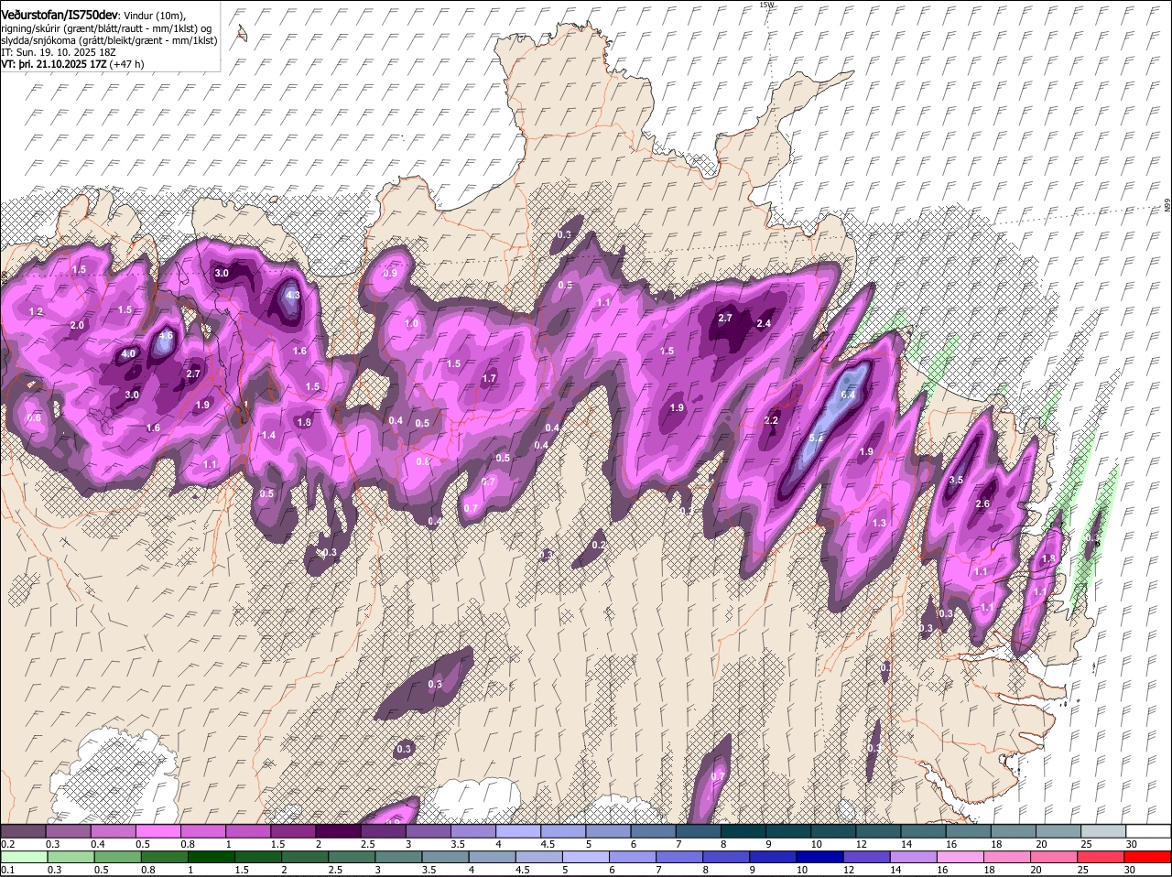This screenshot has height=877, width=1172.
Task: Select the periwinkle swatch above lower 6
Action: point(634,857)
